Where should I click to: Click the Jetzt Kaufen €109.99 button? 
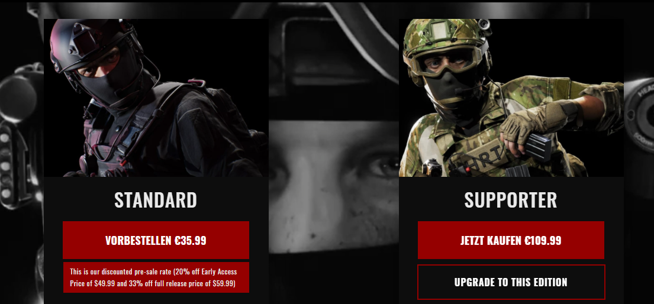[x=511, y=240]
